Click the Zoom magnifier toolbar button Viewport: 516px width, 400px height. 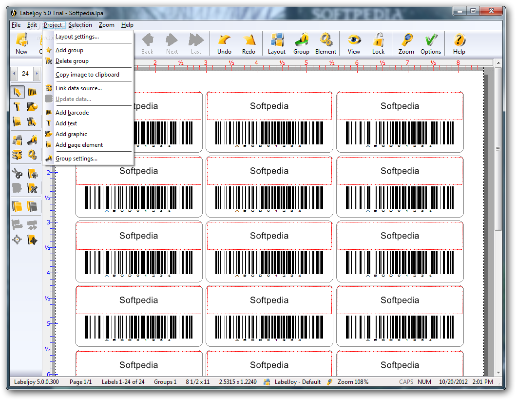tap(406, 43)
